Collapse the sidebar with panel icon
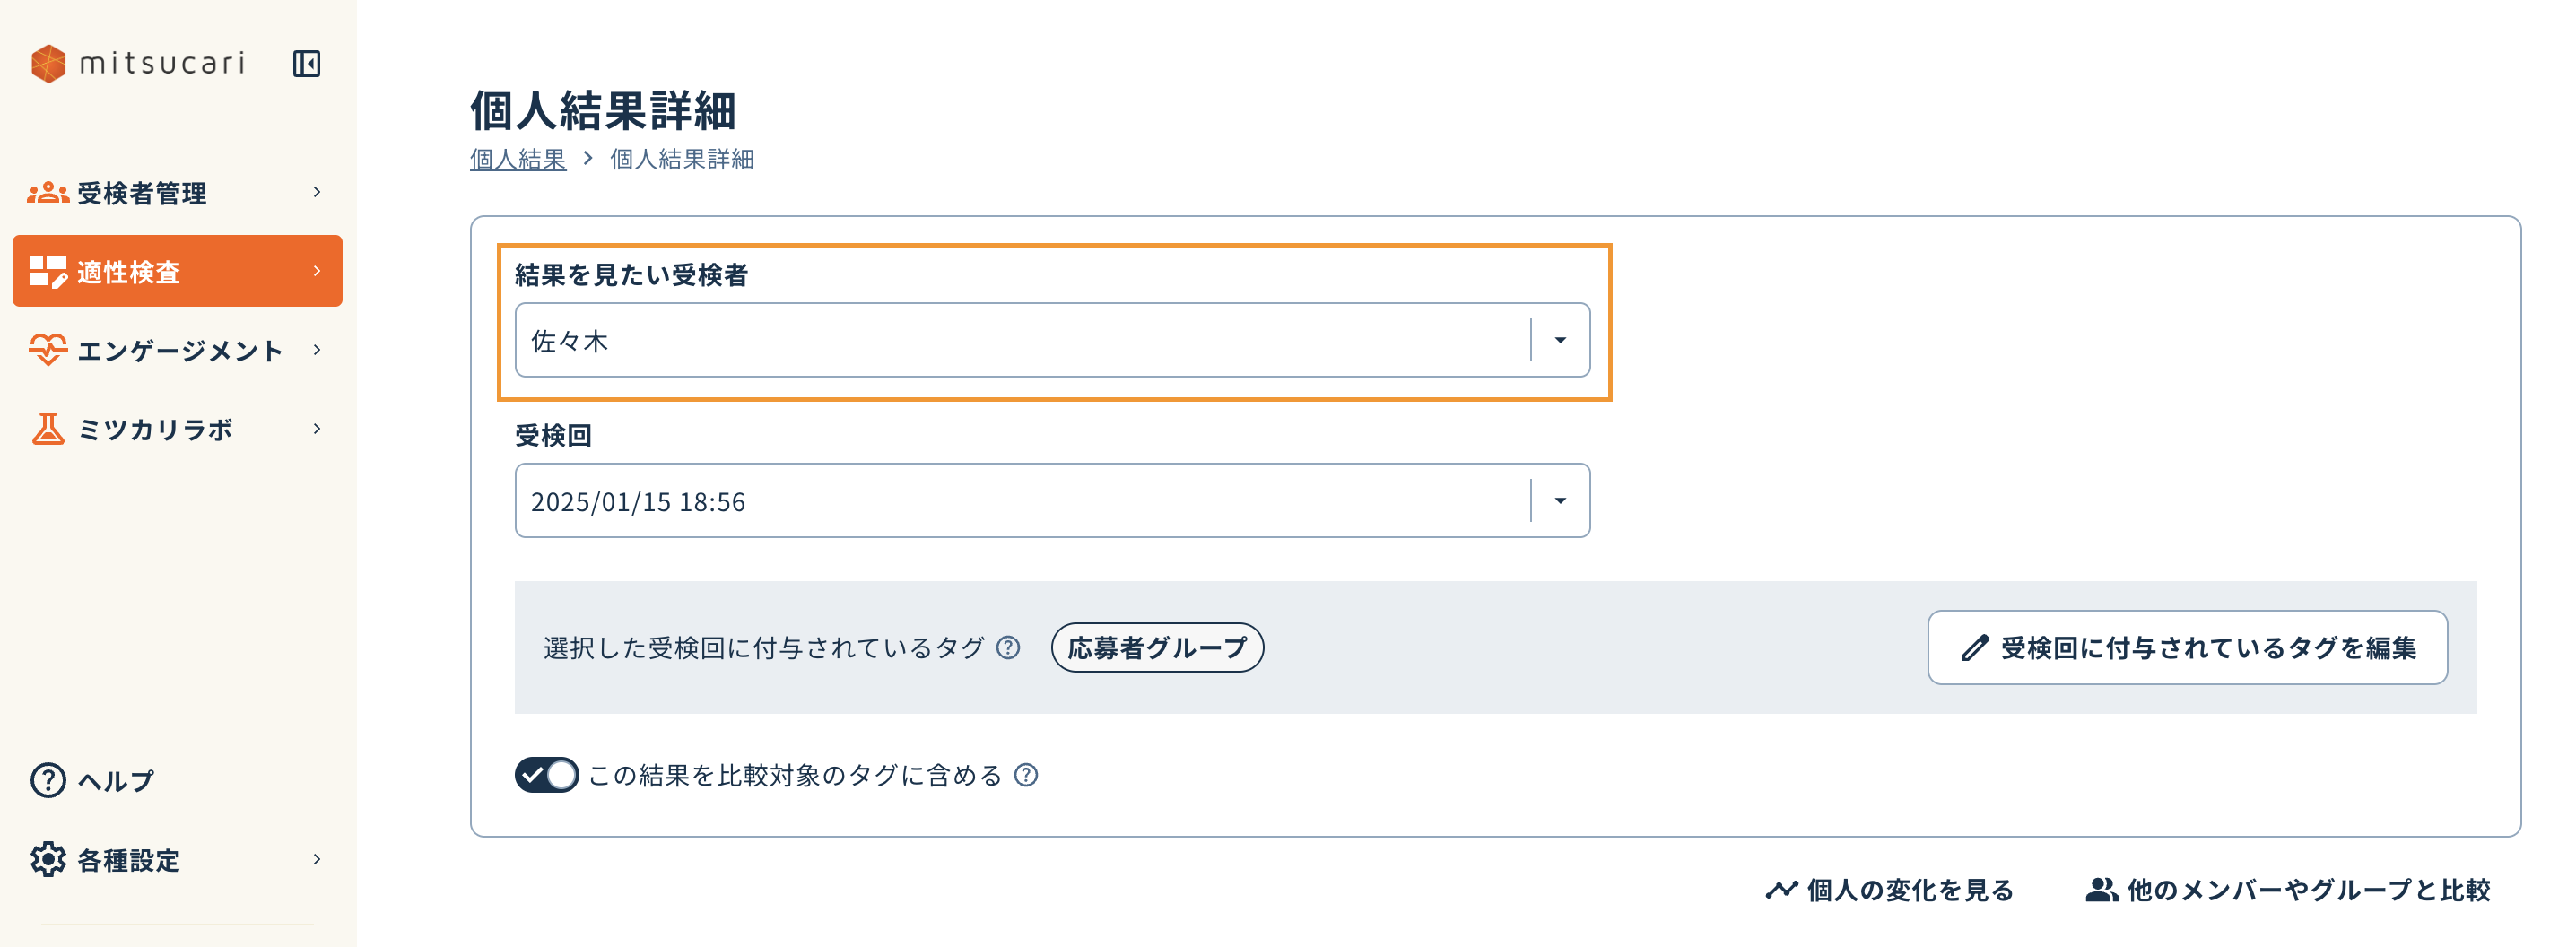Viewport: 2576px width, 947px height. (x=306, y=64)
